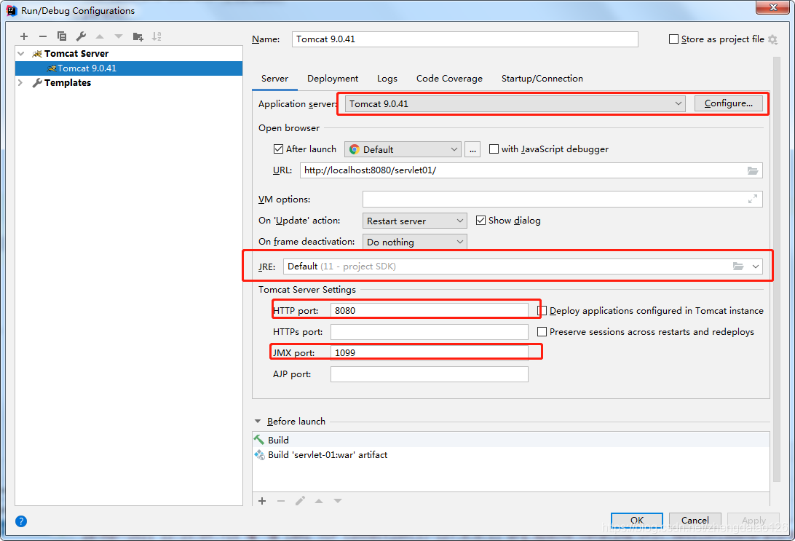This screenshot has height=541, width=795.
Task: Click JMX port field 1099
Action: click(x=430, y=353)
